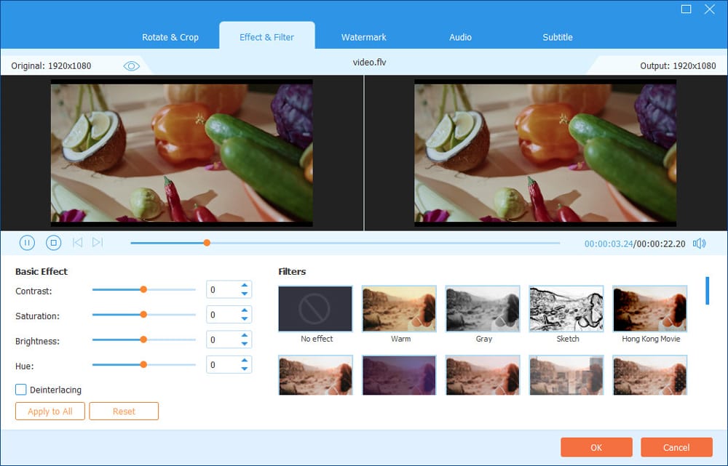Open the Rotate & Crop tab
Screen dimensions: 728x466
170,37
